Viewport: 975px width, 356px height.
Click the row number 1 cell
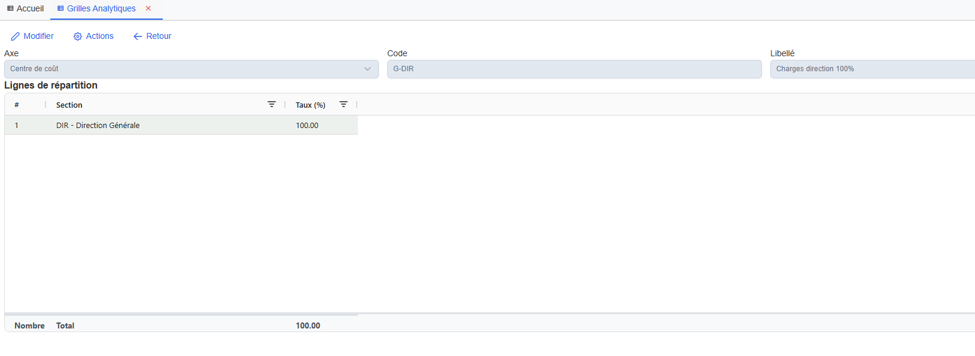click(x=17, y=125)
